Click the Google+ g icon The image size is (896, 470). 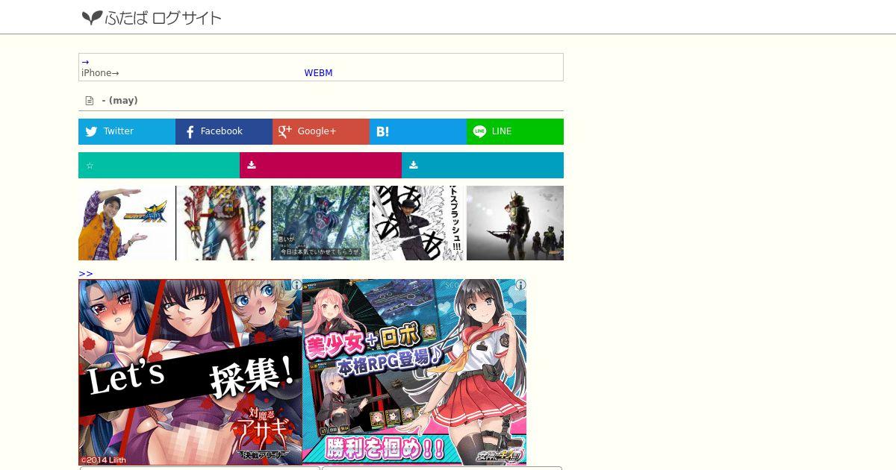click(284, 131)
